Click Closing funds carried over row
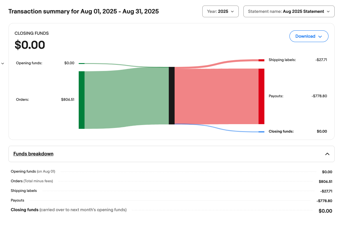346x229 pixels. click(x=69, y=210)
